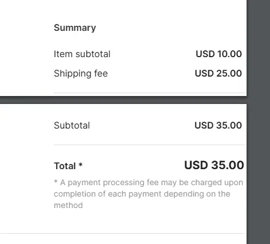The height and width of the screenshot is (244, 270).
Task: Click the footnote asterisk before "A payment"
Action: click(x=55, y=181)
